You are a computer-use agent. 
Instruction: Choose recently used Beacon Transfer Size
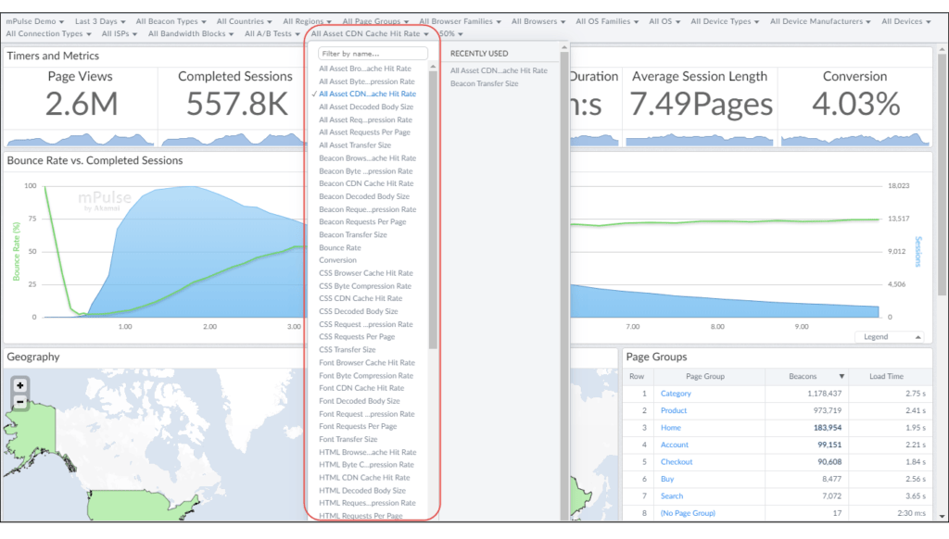pos(484,83)
